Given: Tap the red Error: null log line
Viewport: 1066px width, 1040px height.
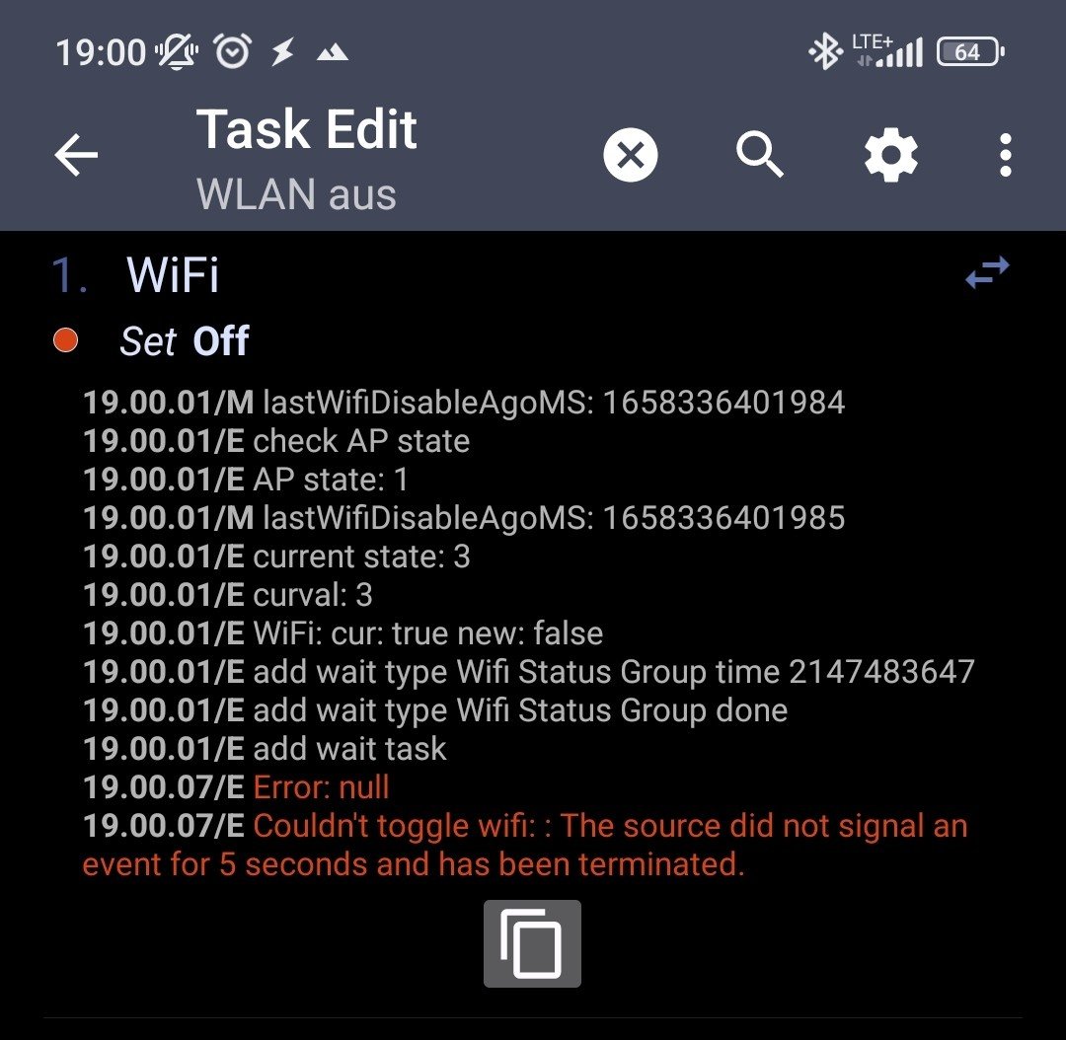Looking at the screenshot, I should click(322, 787).
